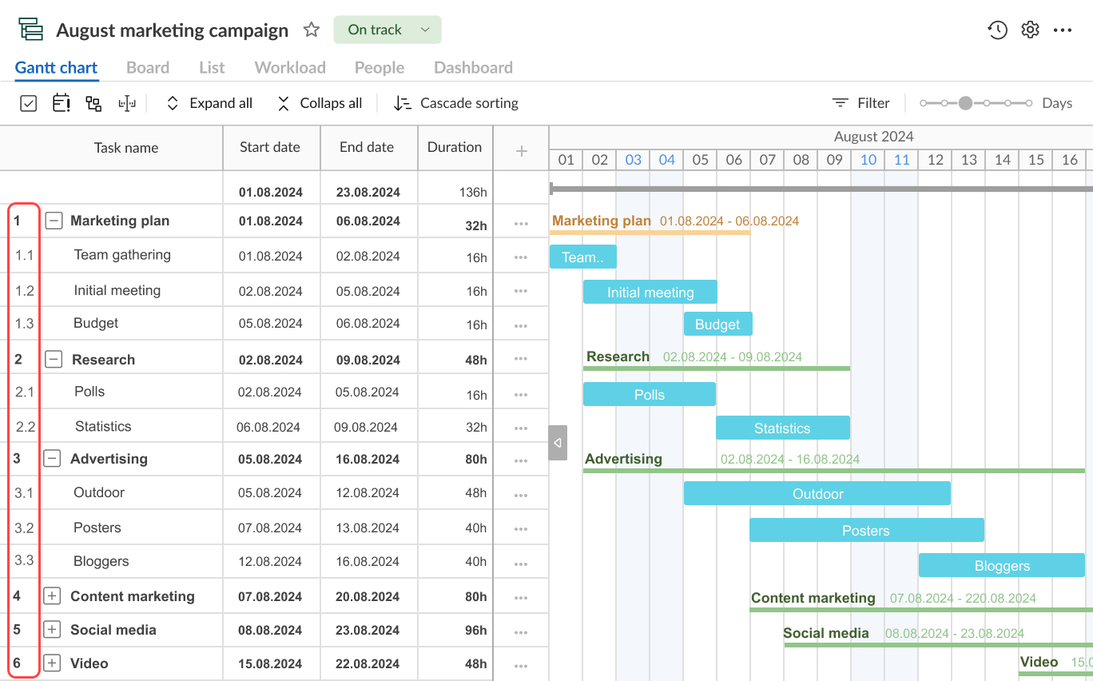Open the Workload view
Image resolution: width=1093 pixels, height=681 pixels.
pos(289,67)
